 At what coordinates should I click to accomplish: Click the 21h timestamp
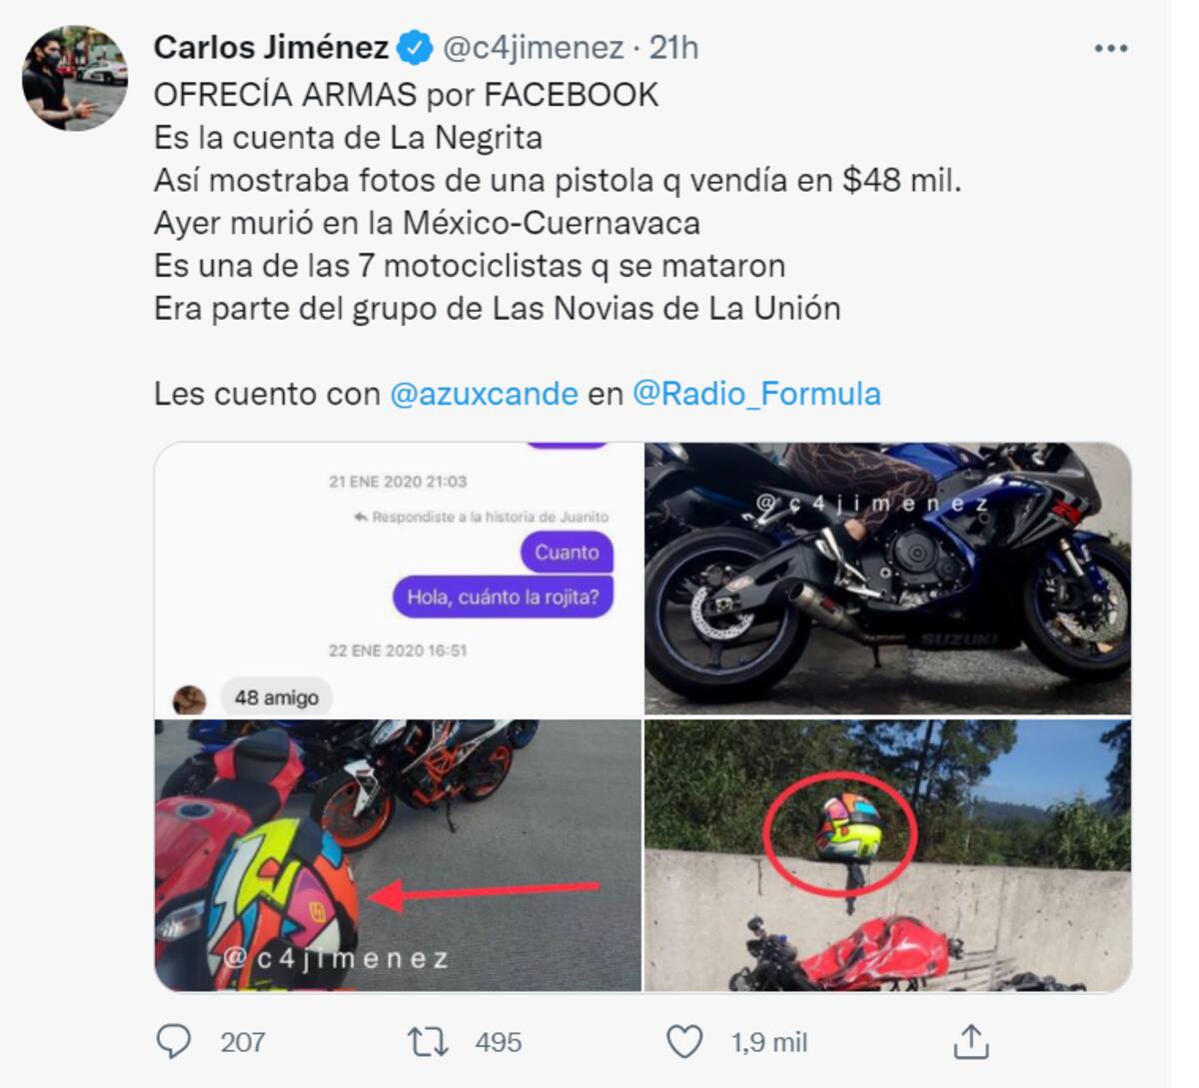[x=673, y=47]
